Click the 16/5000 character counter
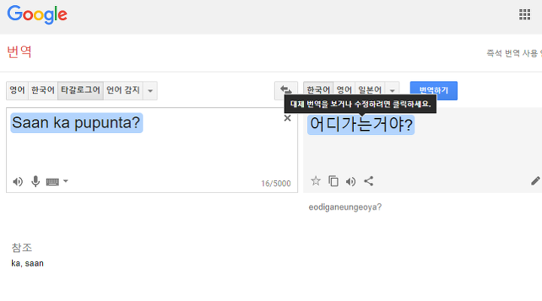This screenshot has height=301, width=542. [x=276, y=183]
